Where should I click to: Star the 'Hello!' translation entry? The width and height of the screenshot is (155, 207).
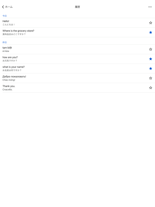click(x=150, y=23)
